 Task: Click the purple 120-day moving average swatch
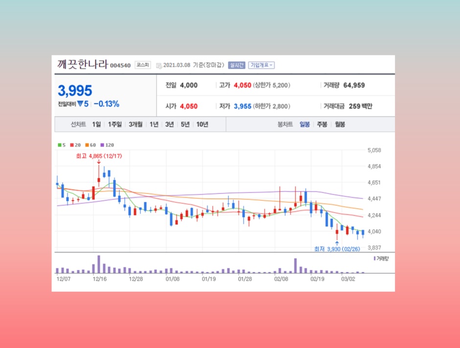pos(102,145)
